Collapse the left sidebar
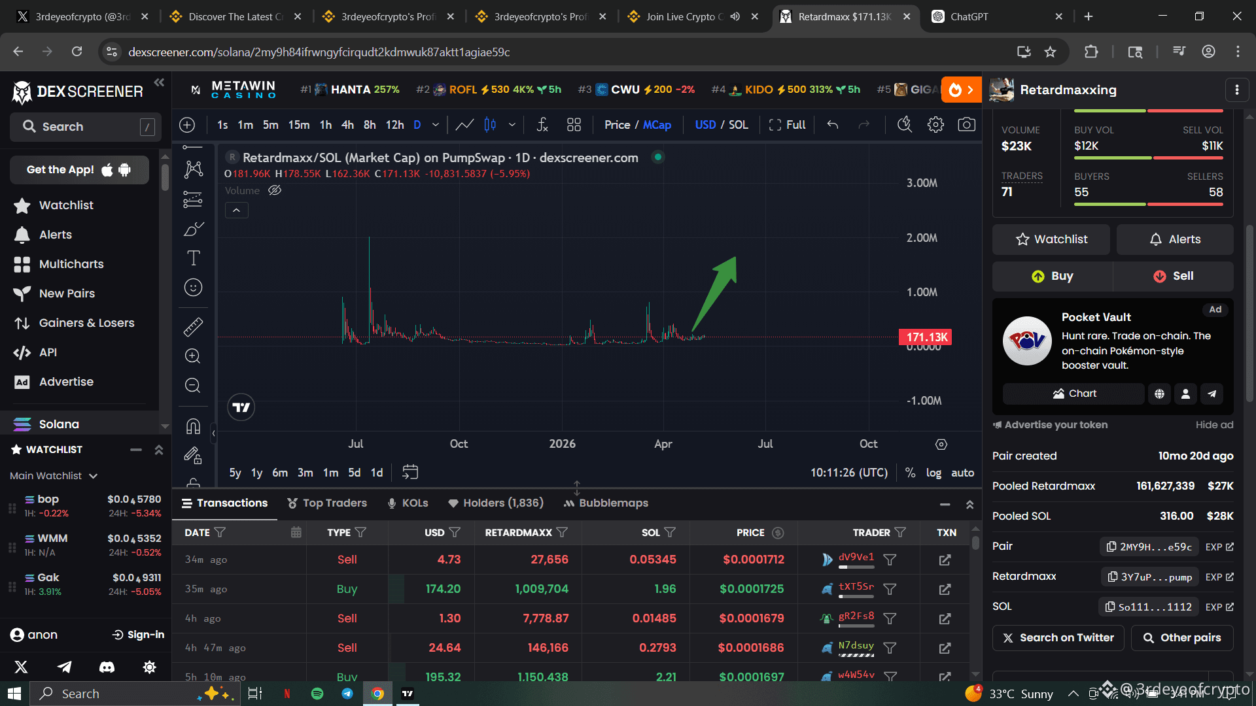Image resolution: width=1256 pixels, height=706 pixels. [x=159, y=82]
